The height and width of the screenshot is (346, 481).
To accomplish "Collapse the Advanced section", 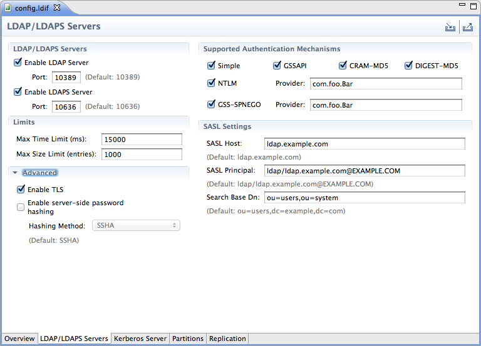I will coord(14,173).
